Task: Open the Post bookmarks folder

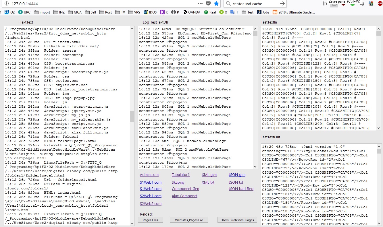Action: click(x=106, y=12)
